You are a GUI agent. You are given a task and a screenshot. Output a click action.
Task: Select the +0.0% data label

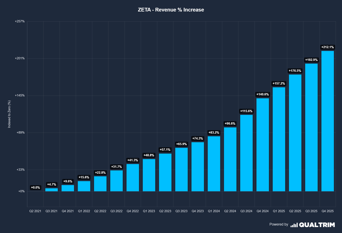tap(35, 188)
